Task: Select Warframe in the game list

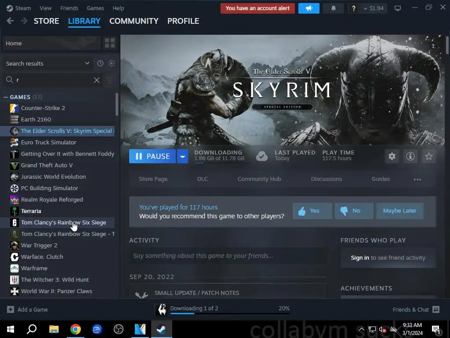Action: point(58,268)
